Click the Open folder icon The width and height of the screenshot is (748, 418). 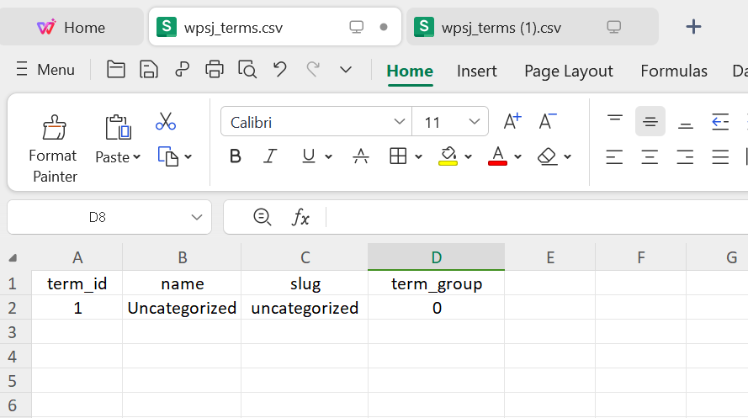[x=116, y=70]
